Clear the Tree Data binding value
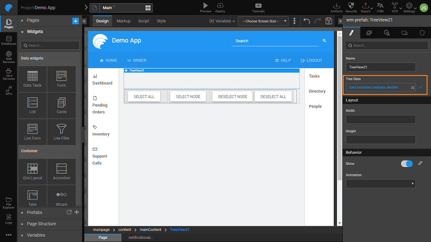 click(x=413, y=87)
